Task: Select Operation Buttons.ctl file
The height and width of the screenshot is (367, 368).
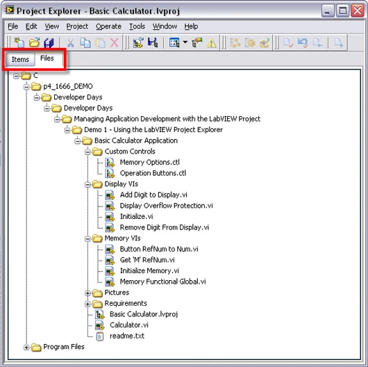Action: click(153, 173)
